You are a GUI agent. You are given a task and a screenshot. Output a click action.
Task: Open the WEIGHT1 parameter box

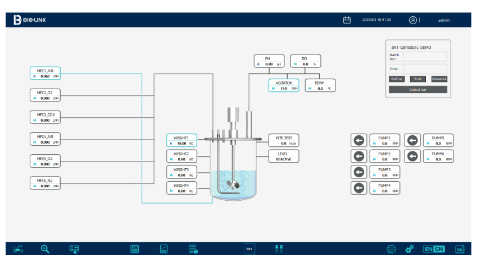pyautogui.click(x=181, y=140)
